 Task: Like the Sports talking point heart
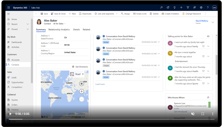click(203, 84)
